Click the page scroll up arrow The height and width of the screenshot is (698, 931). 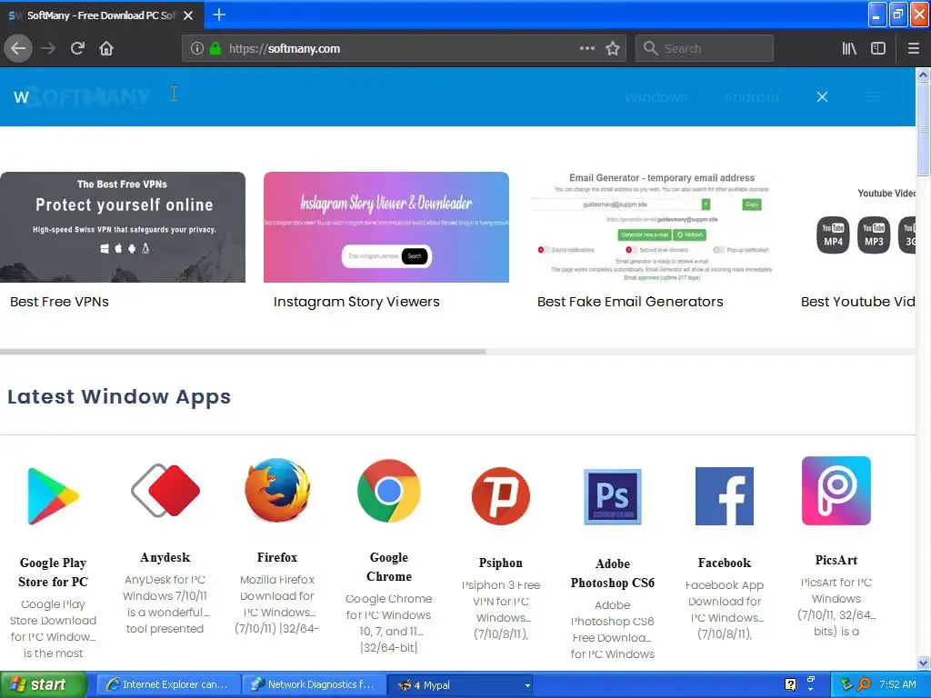[923, 75]
